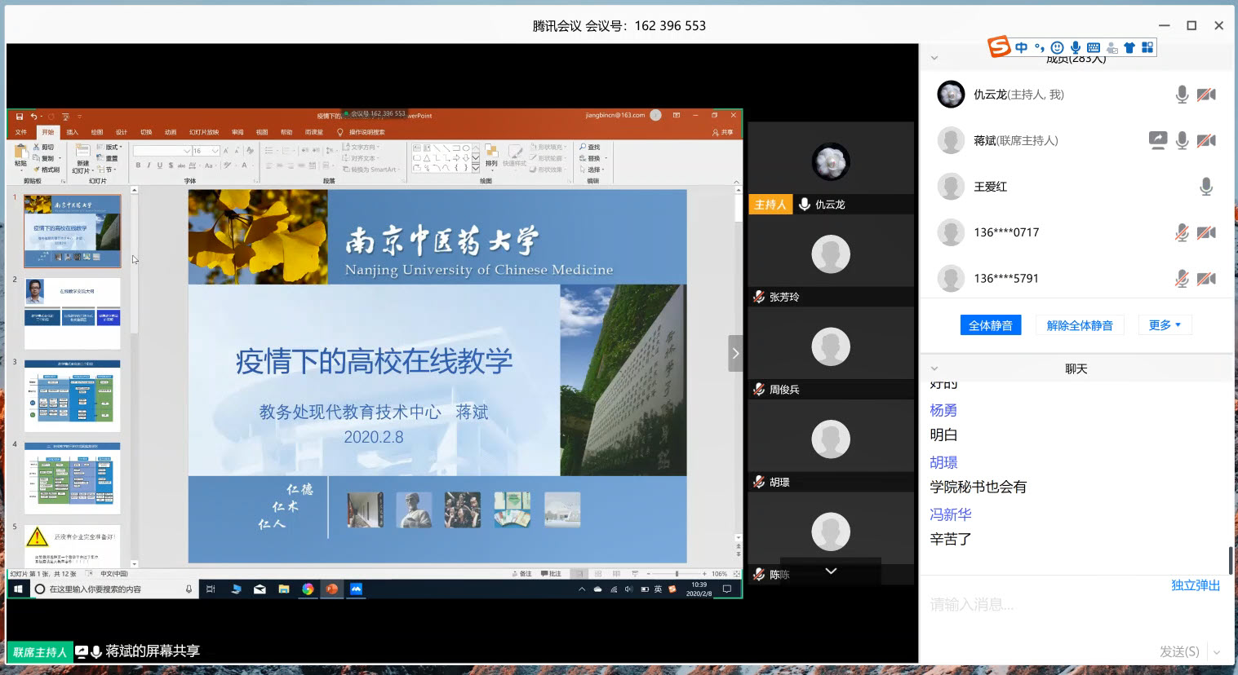Toggle Sogou Chinese/English mode button

coord(1022,47)
